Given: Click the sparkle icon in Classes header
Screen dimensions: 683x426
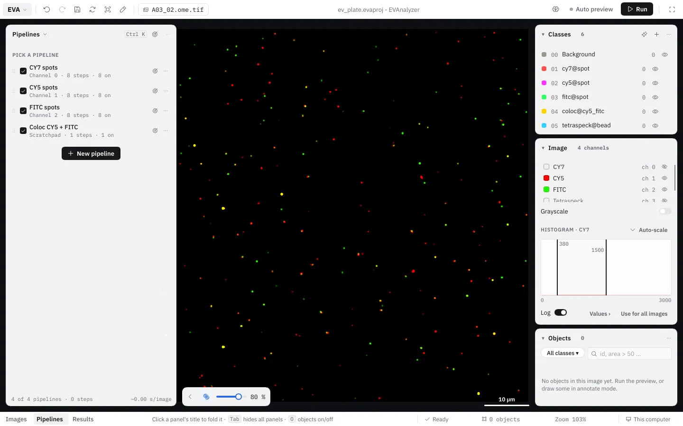Looking at the screenshot, I should point(644,35).
